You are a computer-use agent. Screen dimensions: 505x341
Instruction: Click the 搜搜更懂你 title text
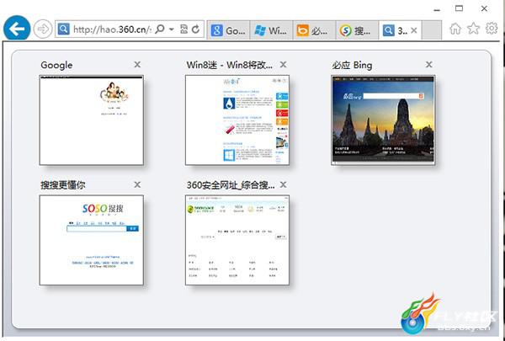pos(63,184)
